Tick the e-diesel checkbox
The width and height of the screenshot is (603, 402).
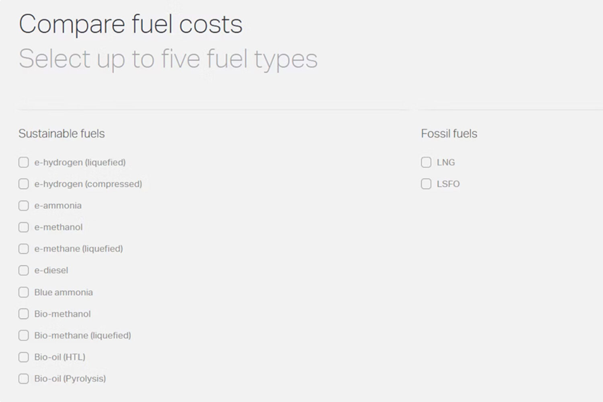23,270
